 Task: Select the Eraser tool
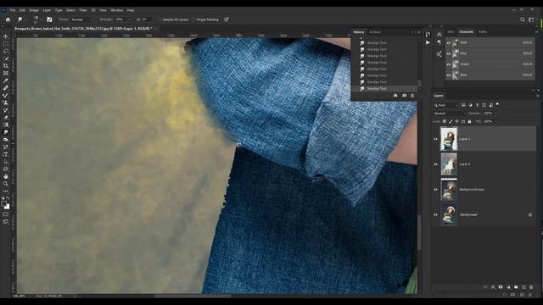pyautogui.click(x=6, y=117)
